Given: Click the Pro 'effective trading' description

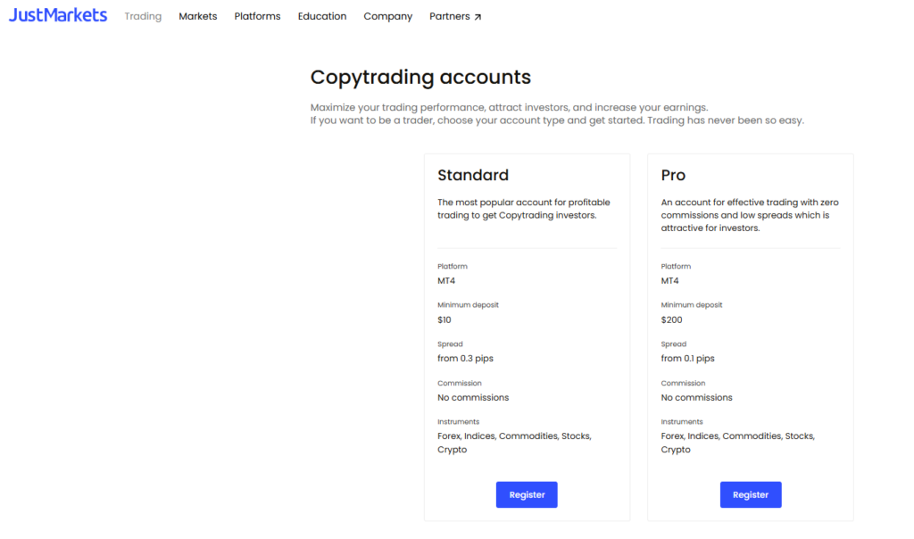Looking at the screenshot, I should coord(750,215).
